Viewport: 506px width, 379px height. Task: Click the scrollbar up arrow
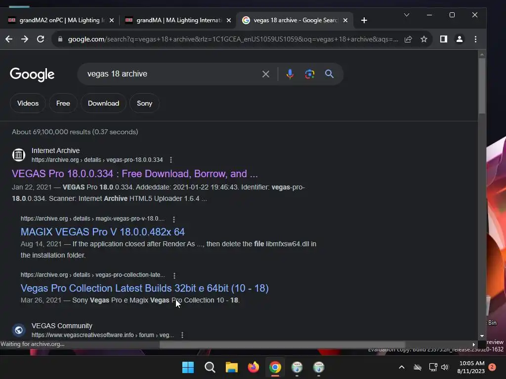click(482, 54)
